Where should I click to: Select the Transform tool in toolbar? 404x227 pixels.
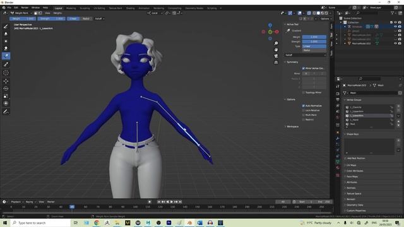pos(6,103)
